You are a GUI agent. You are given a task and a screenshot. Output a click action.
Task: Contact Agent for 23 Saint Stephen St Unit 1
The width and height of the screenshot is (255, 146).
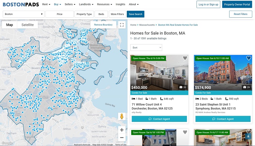(223, 119)
